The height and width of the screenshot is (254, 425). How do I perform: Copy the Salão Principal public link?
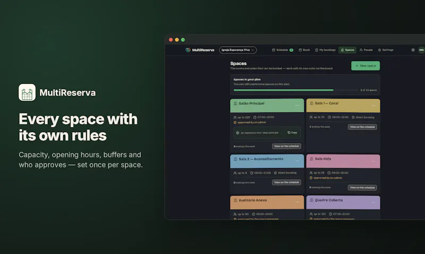point(292,133)
